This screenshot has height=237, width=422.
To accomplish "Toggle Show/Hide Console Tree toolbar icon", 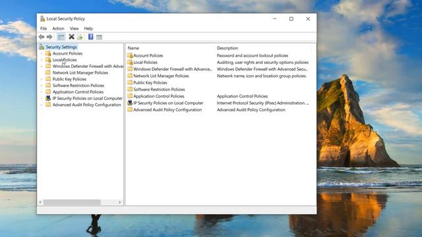I will [x=61, y=37].
